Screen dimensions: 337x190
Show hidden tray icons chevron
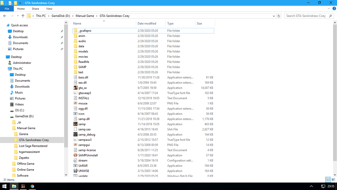pyautogui.click(x=311, y=186)
